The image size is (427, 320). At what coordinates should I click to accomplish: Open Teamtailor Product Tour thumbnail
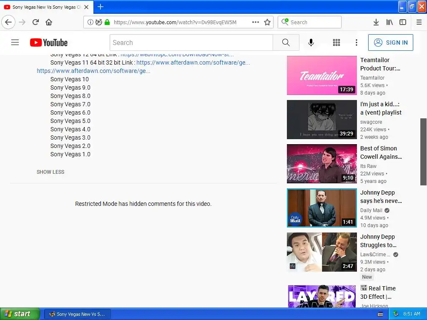coord(322,75)
